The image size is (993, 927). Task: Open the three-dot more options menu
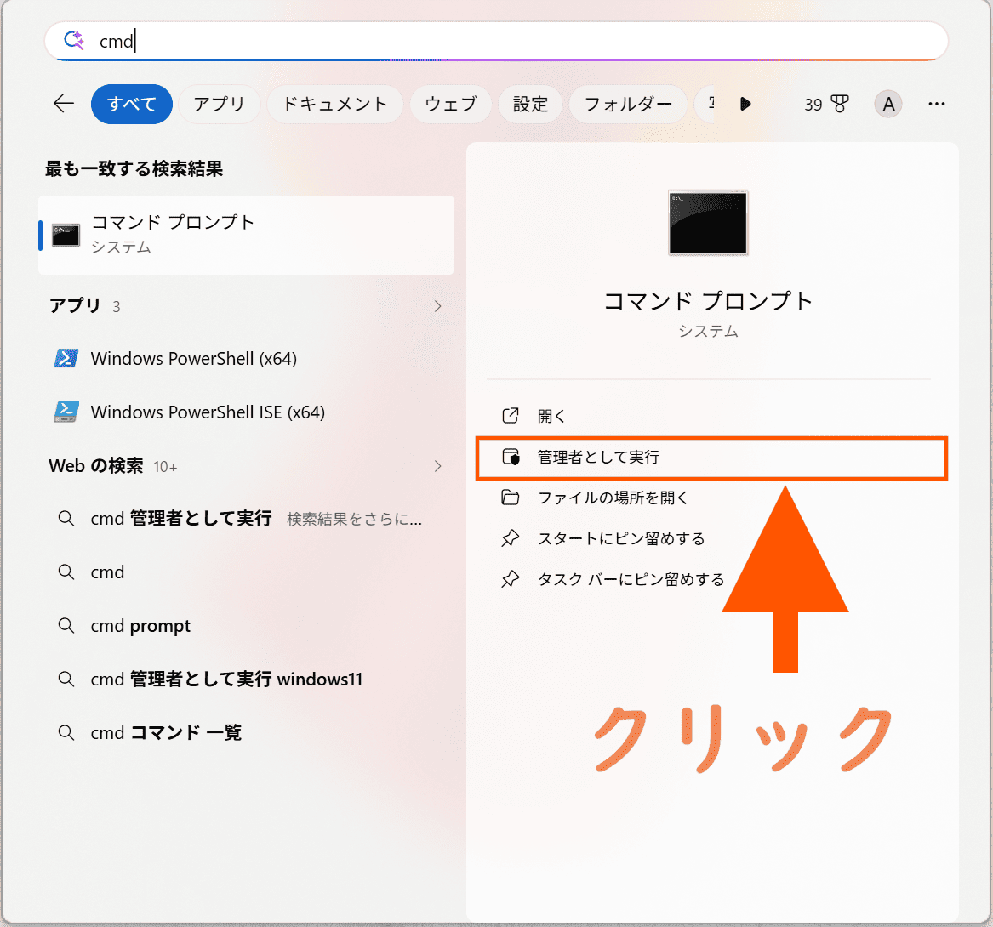tap(937, 104)
